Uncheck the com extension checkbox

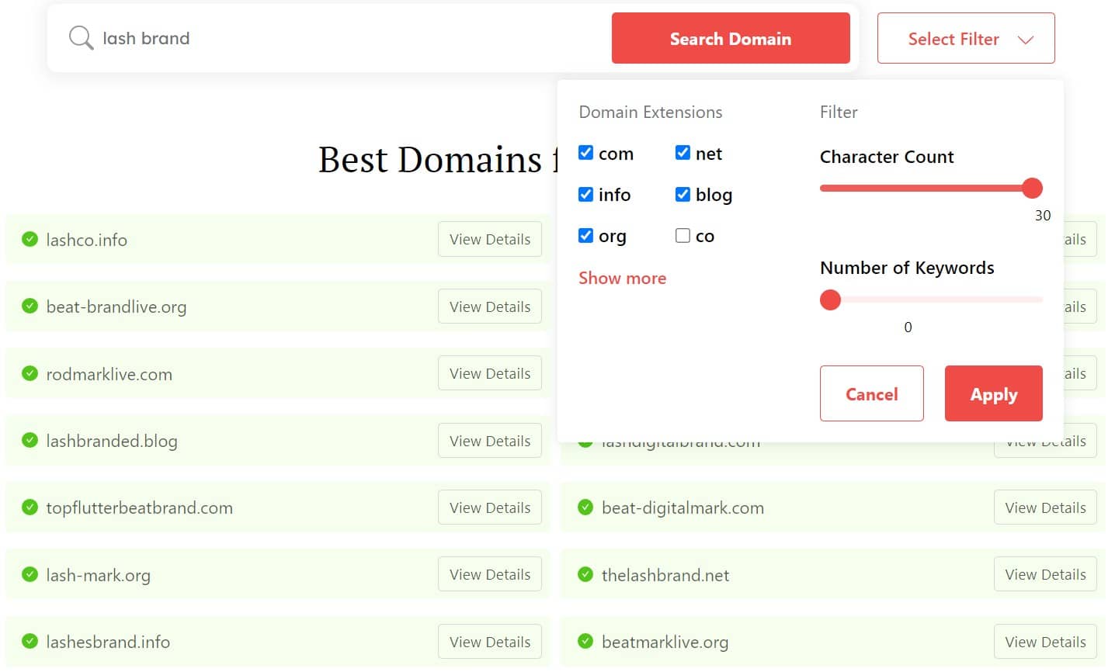(x=585, y=153)
